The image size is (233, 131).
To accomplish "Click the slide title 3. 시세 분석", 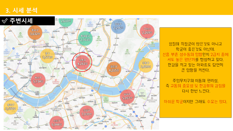I will tap(21, 10).
